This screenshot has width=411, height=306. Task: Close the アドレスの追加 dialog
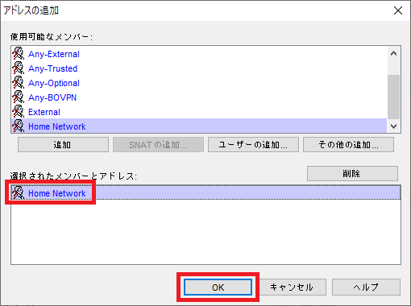398,10
